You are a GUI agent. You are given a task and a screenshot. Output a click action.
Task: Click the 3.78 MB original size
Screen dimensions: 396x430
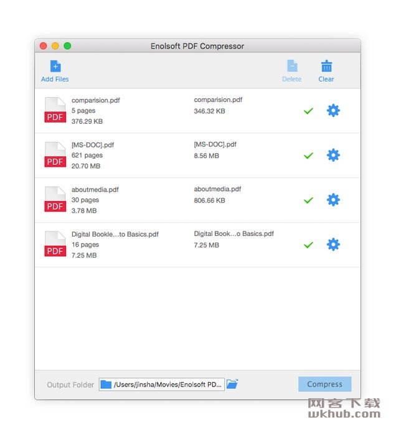(x=84, y=211)
